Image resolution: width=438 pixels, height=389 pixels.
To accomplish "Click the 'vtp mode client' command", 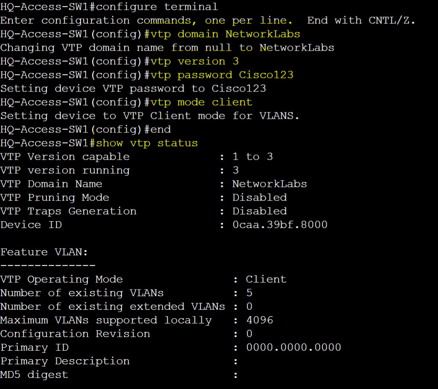I will click(x=201, y=102).
